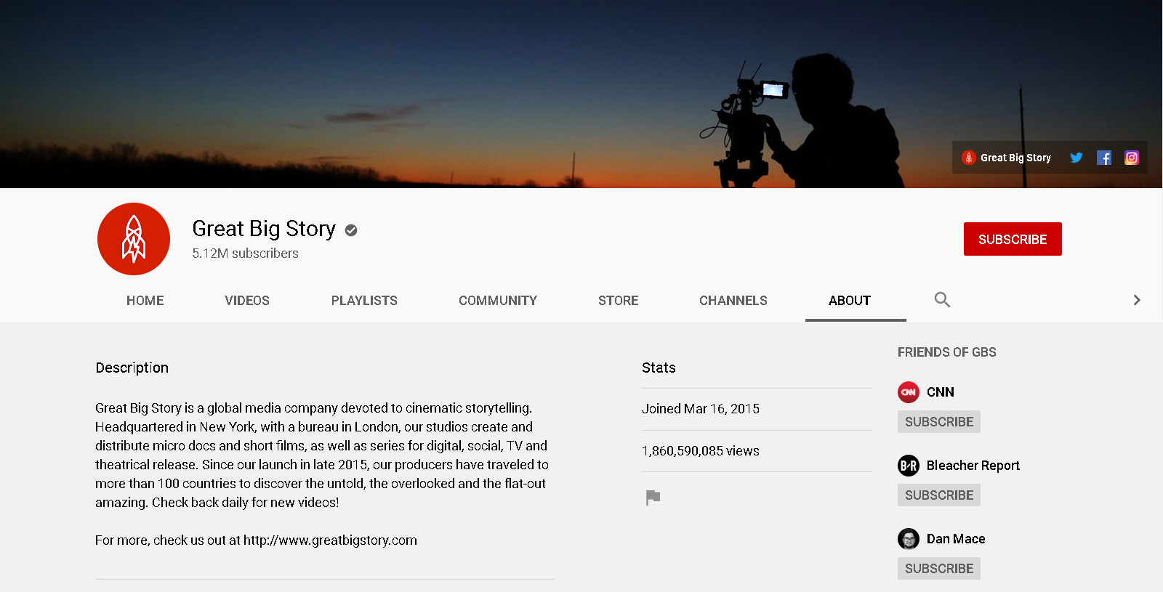
Task: Open the Playlists tab
Action: (364, 301)
